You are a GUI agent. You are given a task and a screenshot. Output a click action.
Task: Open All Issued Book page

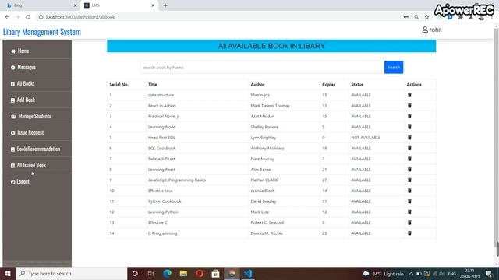(x=28, y=166)
